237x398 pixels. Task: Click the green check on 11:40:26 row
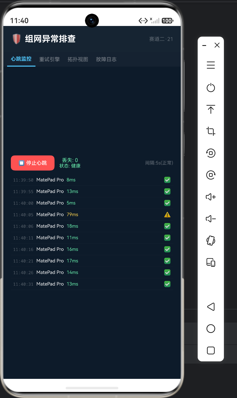167,273
